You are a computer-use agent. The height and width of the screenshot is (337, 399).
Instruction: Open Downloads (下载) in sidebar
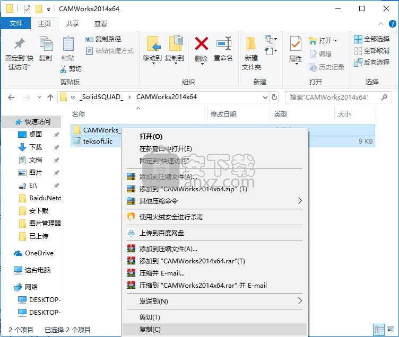36,147
